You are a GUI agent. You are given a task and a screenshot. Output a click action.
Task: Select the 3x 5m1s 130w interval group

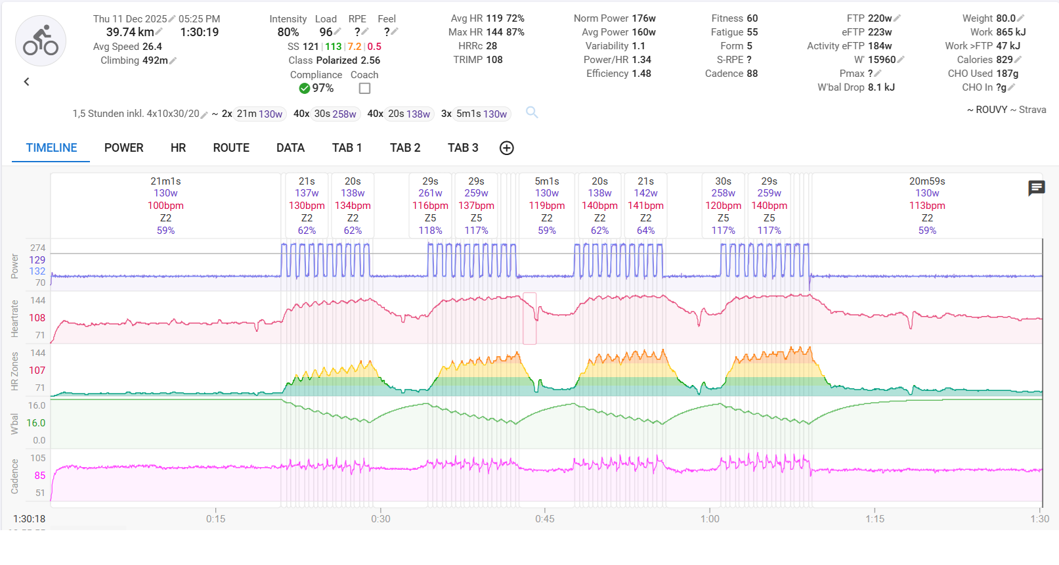[x=474, y=114]
